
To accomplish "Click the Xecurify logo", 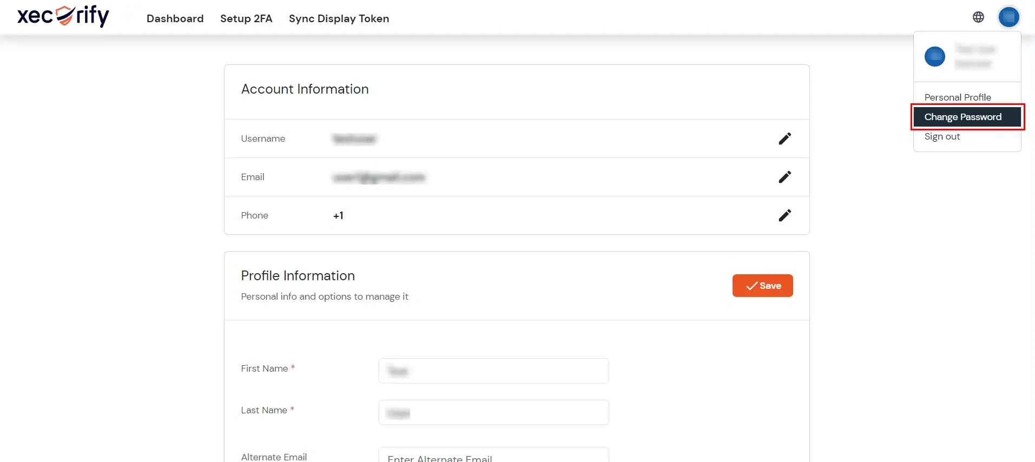I will click(63, 16).
